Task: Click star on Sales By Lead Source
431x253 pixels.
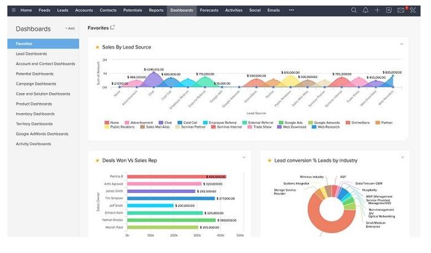Action: 97,47
